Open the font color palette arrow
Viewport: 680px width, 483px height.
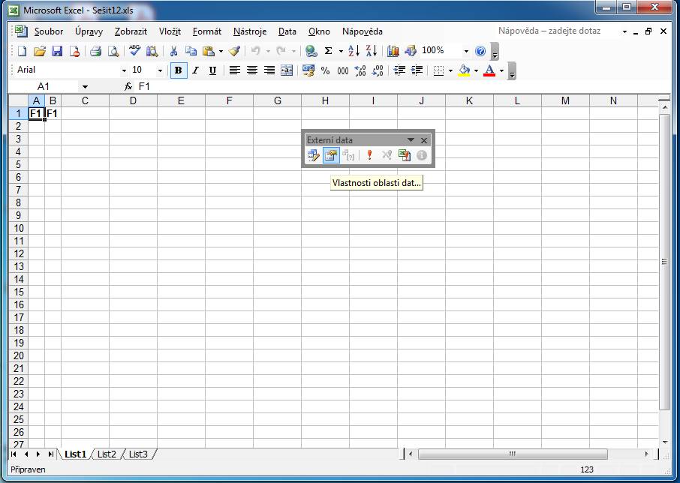[x=502, y=70]
